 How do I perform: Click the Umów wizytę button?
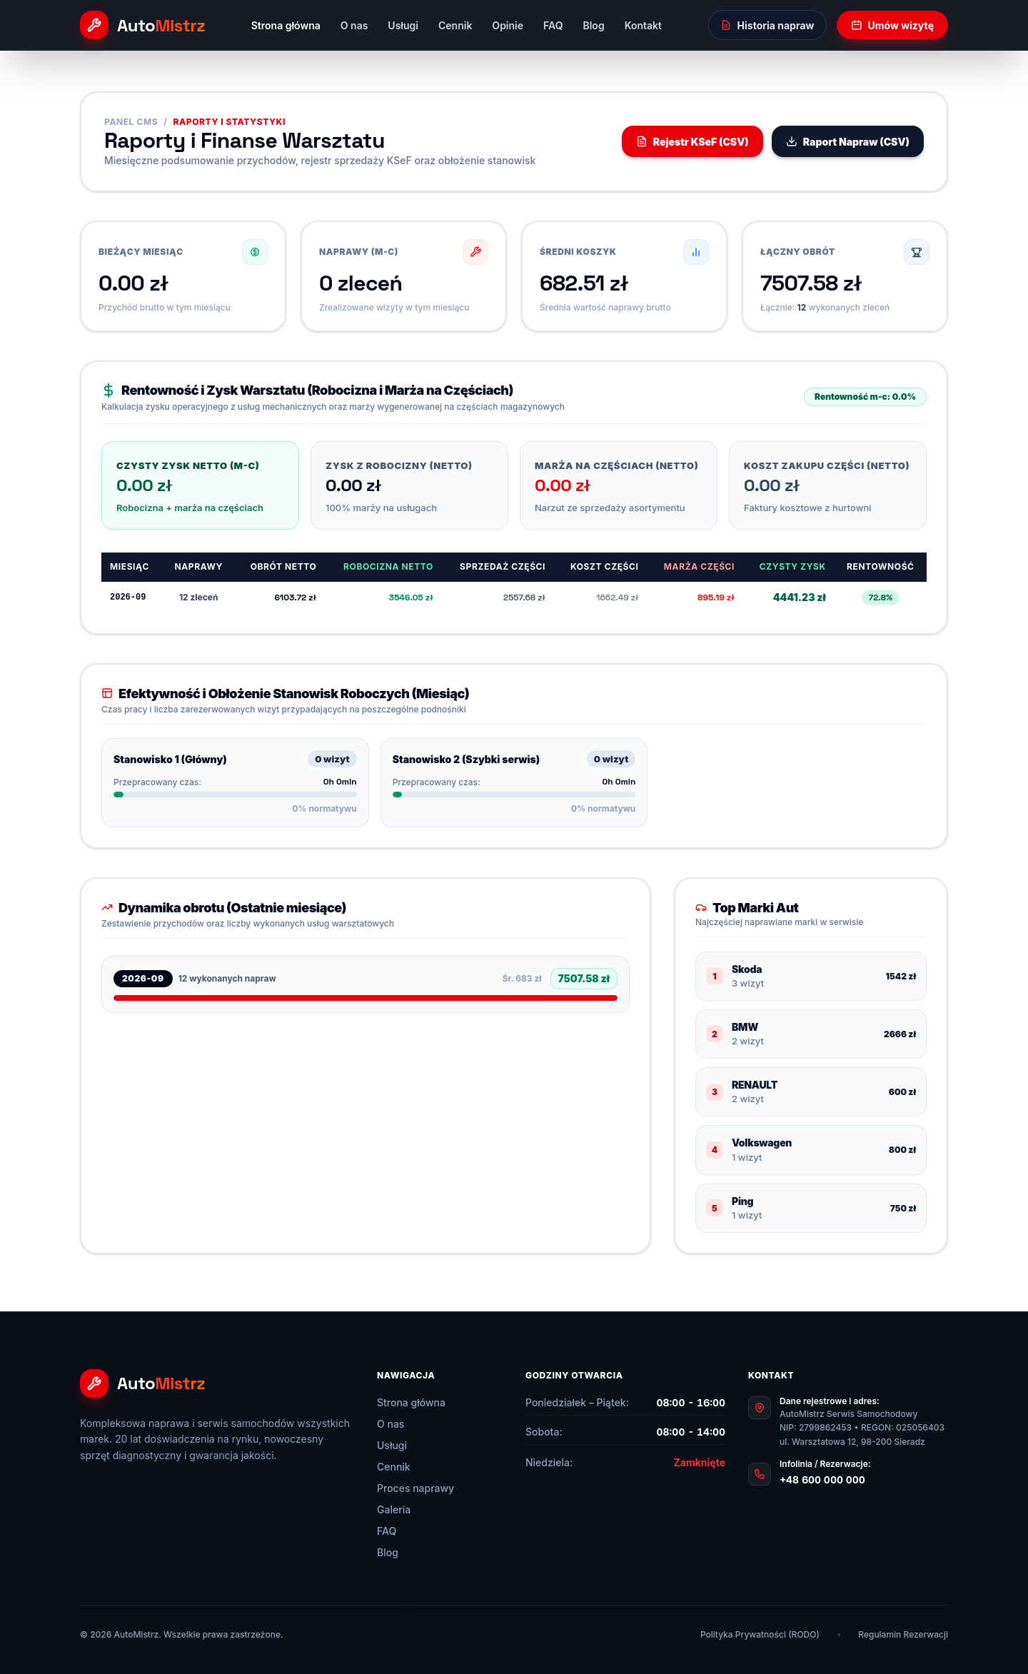tap(892, 25)
